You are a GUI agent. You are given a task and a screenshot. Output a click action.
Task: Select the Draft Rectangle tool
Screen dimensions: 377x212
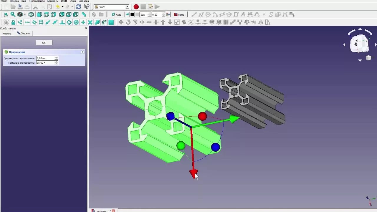(x=236, y=14)
